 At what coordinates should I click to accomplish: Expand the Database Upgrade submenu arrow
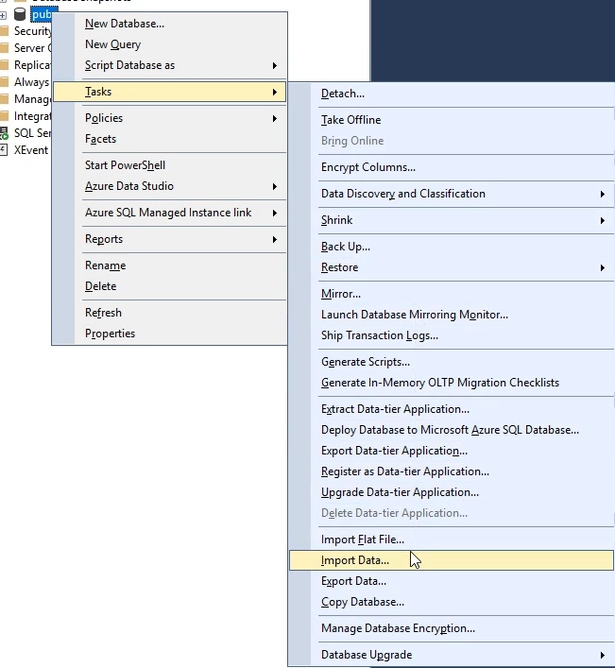(602, 655)
